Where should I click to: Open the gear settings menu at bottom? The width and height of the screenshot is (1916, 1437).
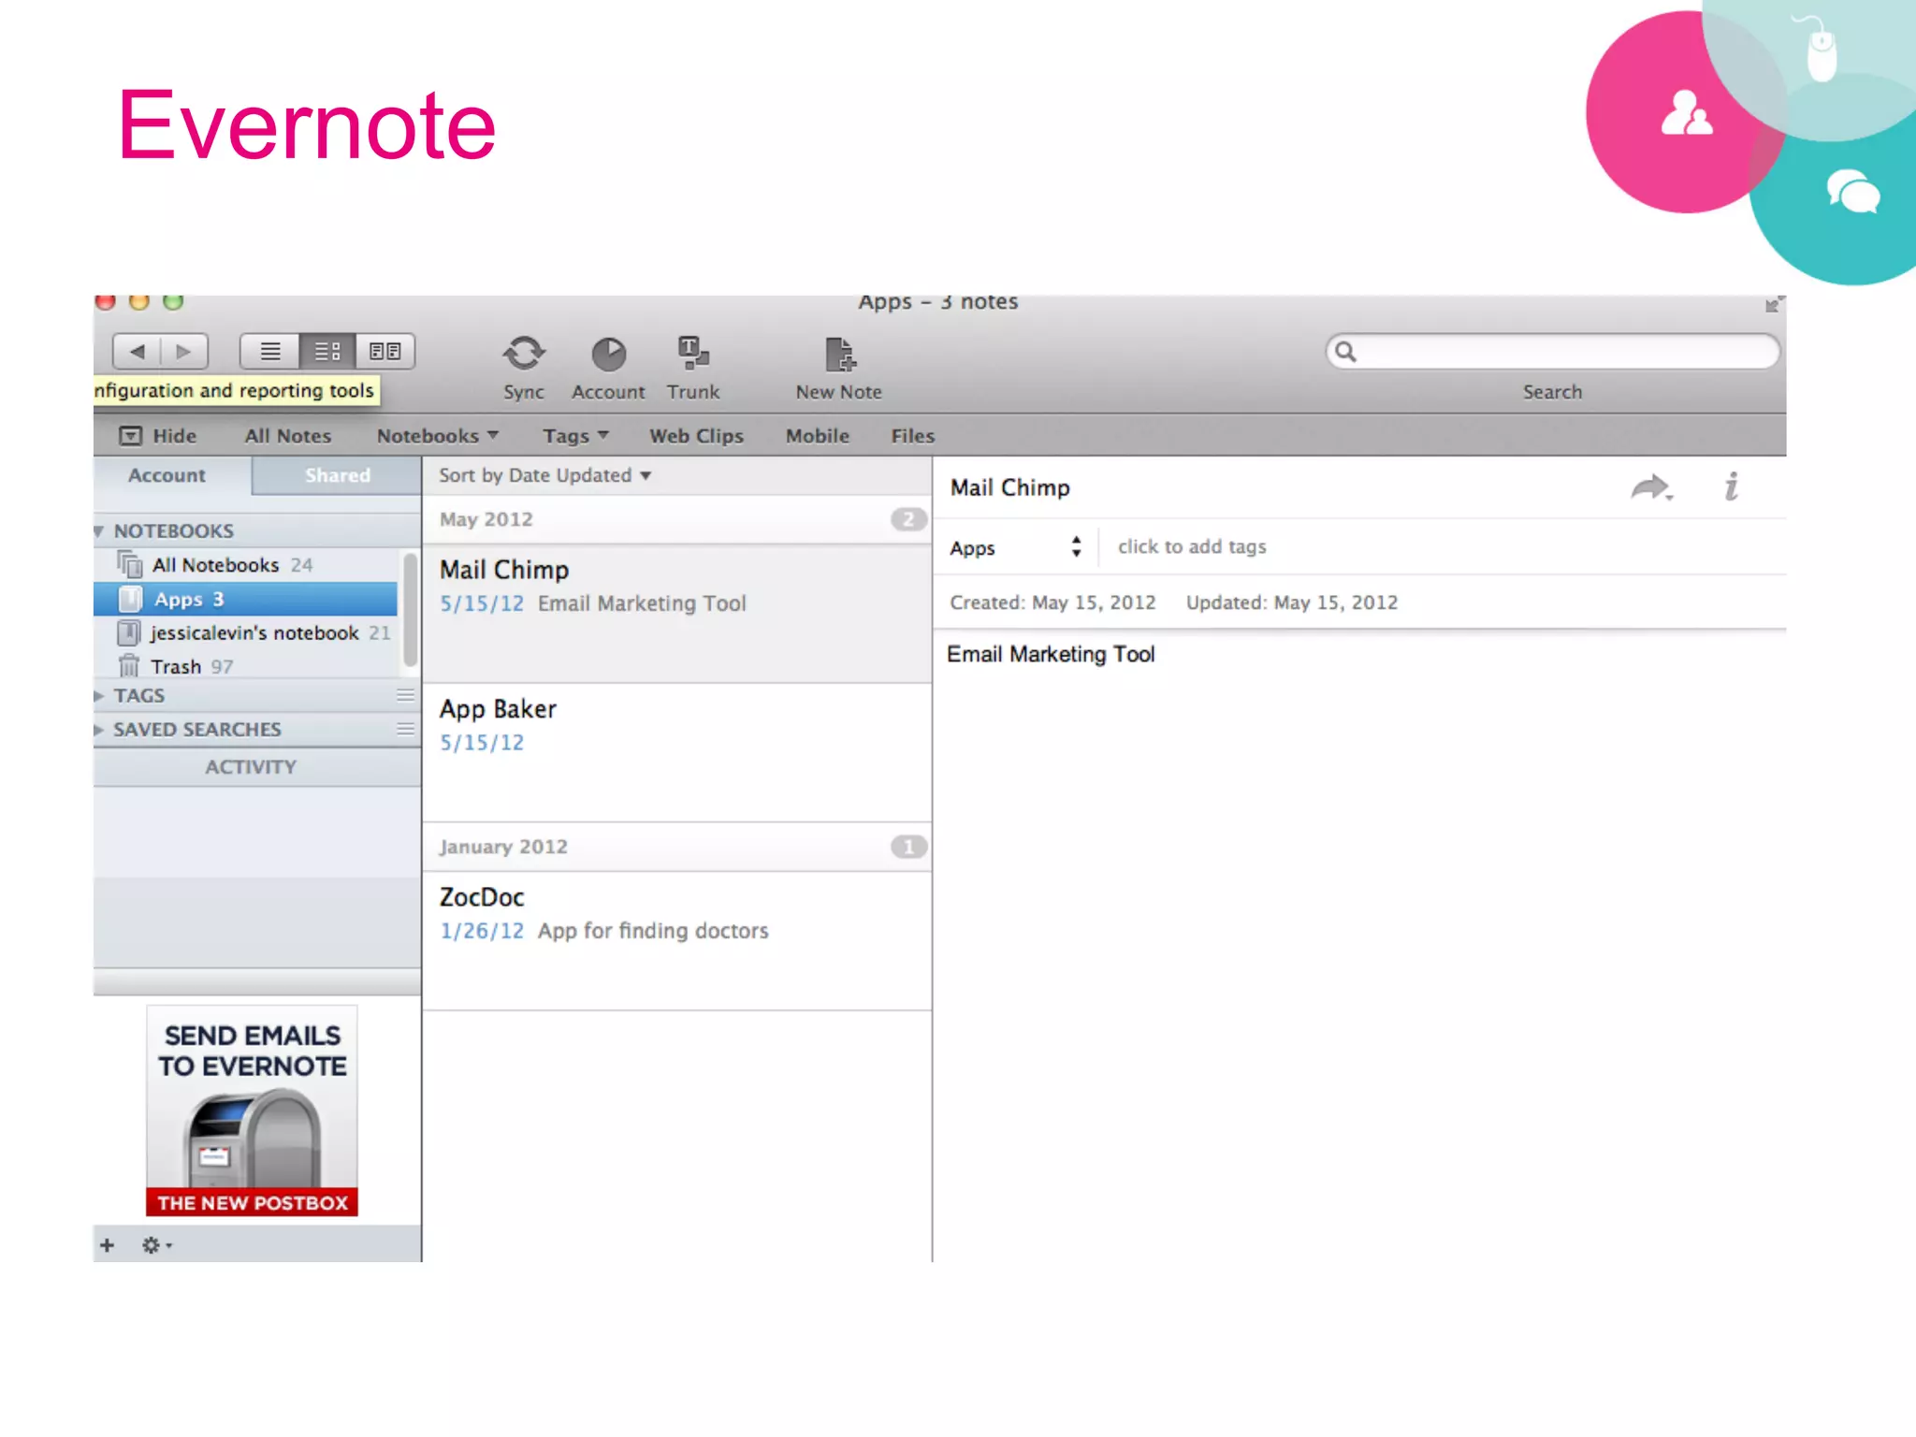[x=155, y=1245]
